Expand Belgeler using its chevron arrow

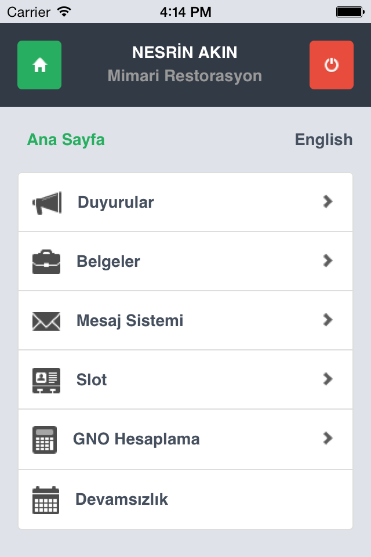pyautogui.click(x=328, y=261)
